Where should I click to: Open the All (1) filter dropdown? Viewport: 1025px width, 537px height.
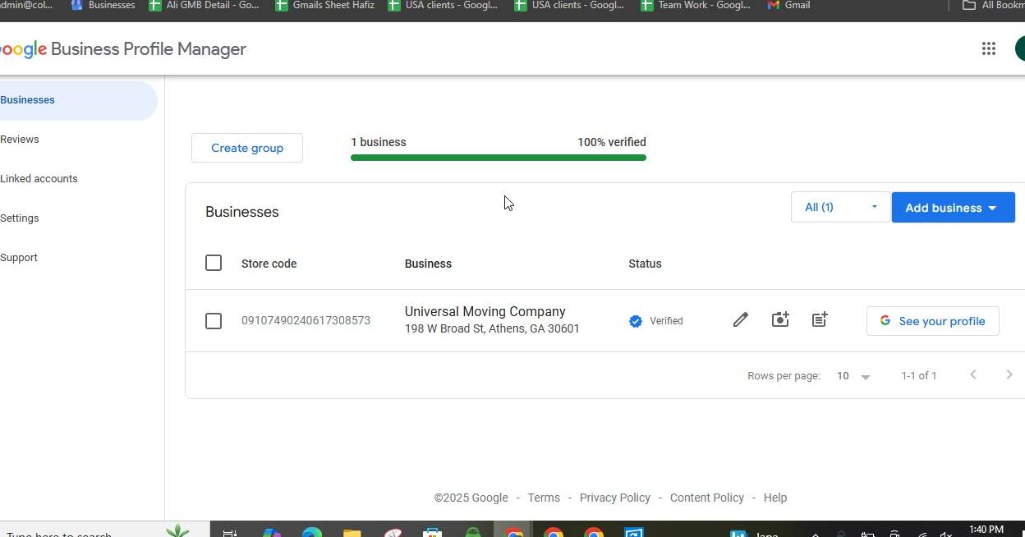click(840, 207)
